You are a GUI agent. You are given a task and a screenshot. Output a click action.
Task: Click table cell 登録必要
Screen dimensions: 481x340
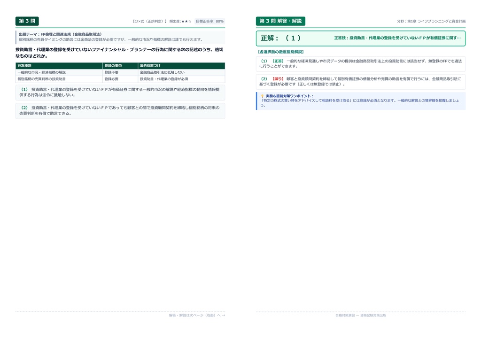pos(120,79)
